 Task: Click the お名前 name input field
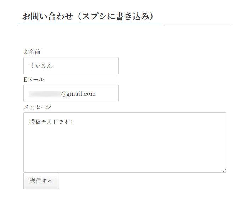(71, 66)
